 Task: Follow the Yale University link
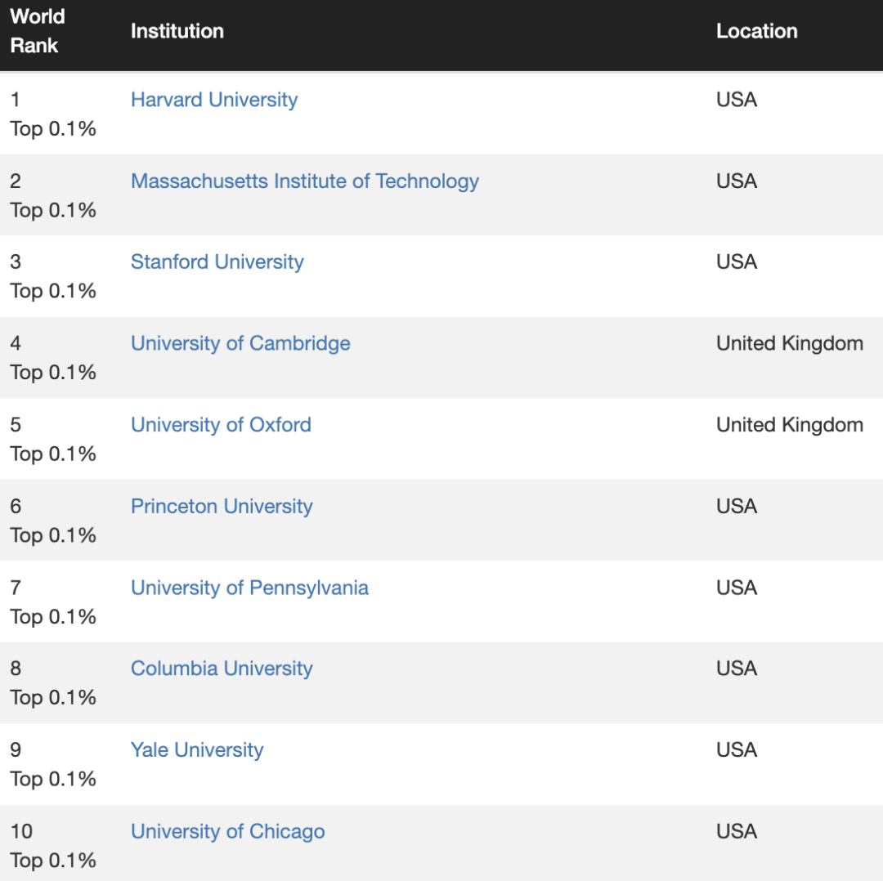(x=197, y=750)
